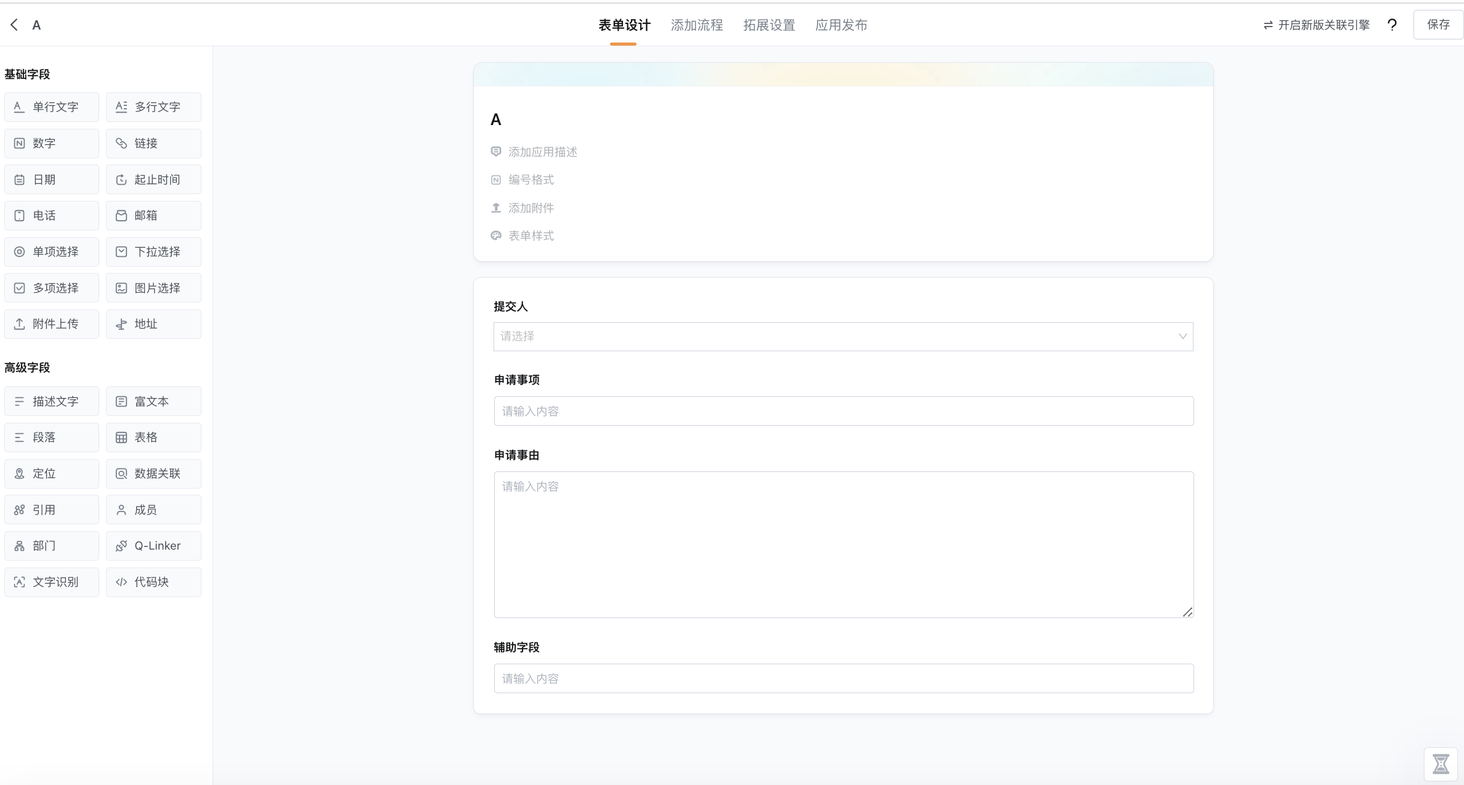Add a 表格 field

pos(153,437)
